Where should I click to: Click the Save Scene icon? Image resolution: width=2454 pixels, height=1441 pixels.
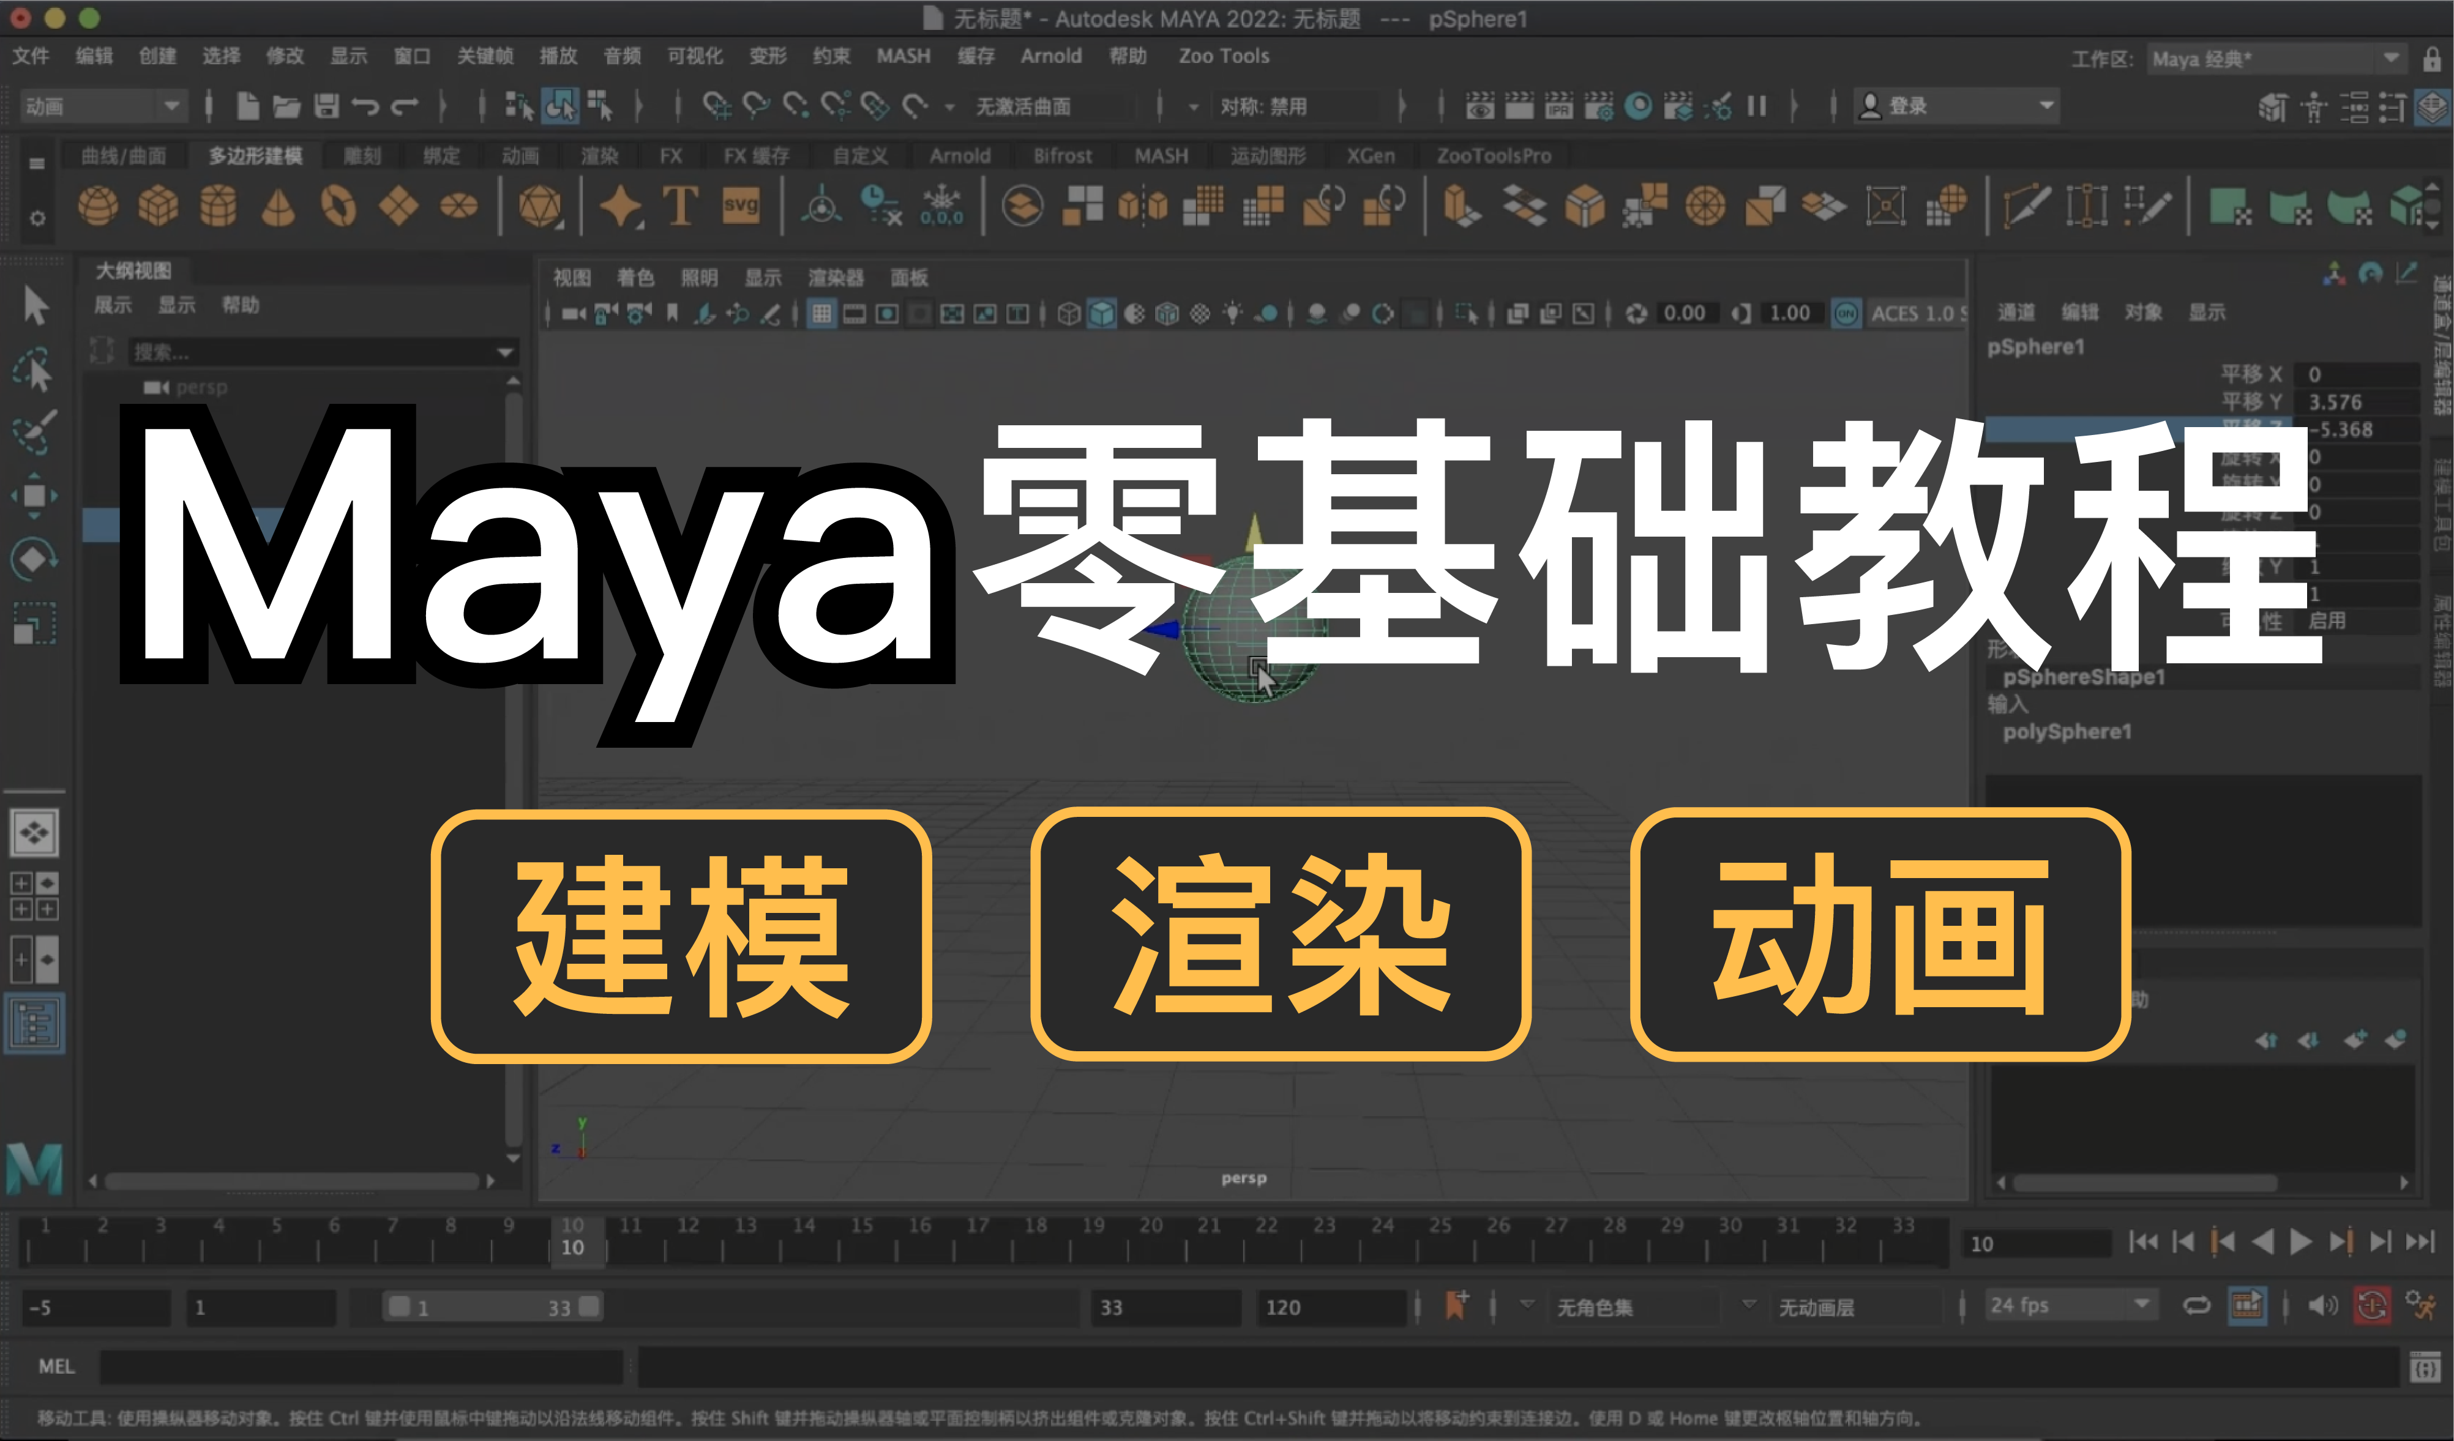326,105
